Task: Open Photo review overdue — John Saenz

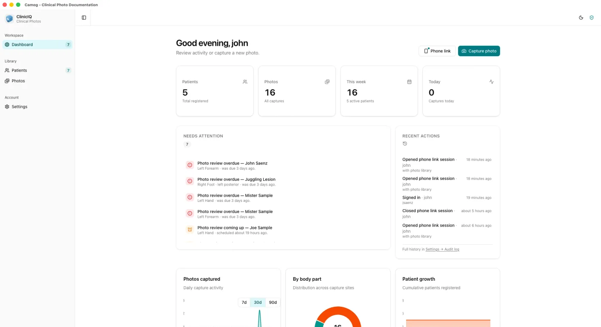Action: coord(283,165)
